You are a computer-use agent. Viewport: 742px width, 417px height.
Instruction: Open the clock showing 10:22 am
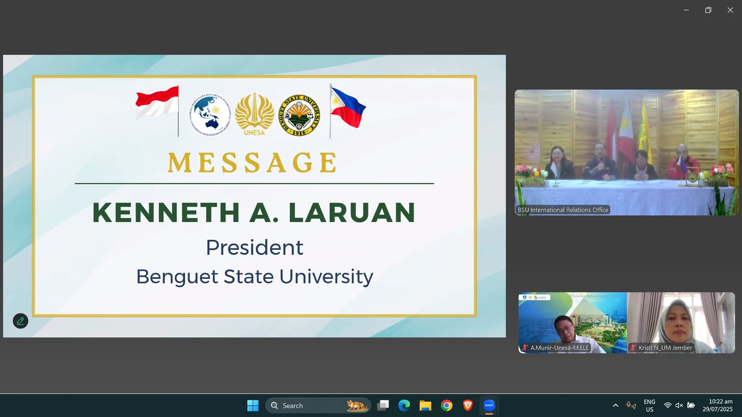coord(718,405)
